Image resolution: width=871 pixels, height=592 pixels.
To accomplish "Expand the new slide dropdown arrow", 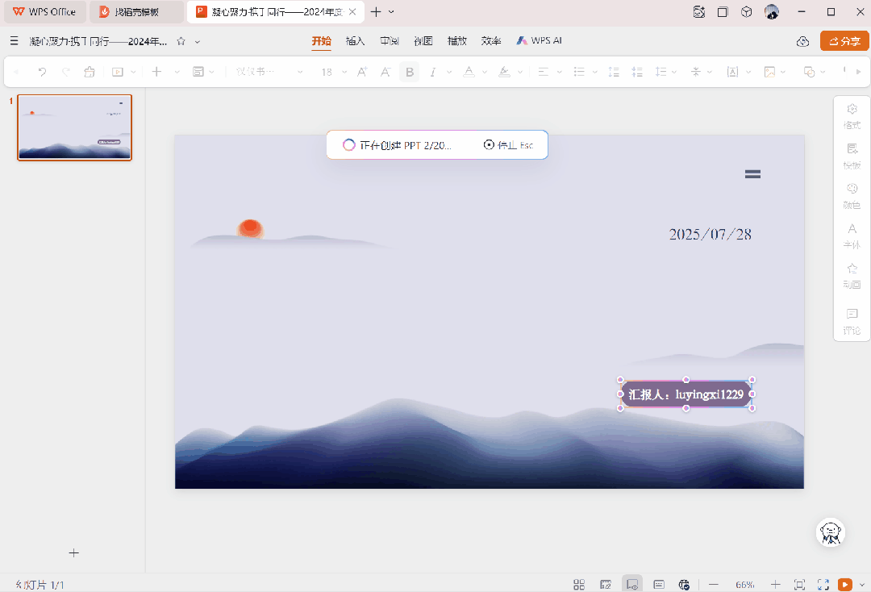I will (177, 73).
